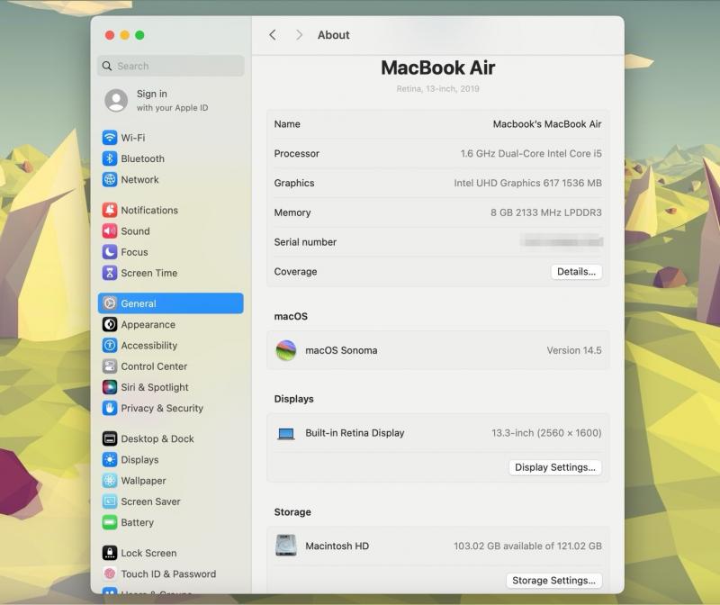Click the coverage Details... button
The width and height of the screenshot is (720, 605).
point(576,272)
